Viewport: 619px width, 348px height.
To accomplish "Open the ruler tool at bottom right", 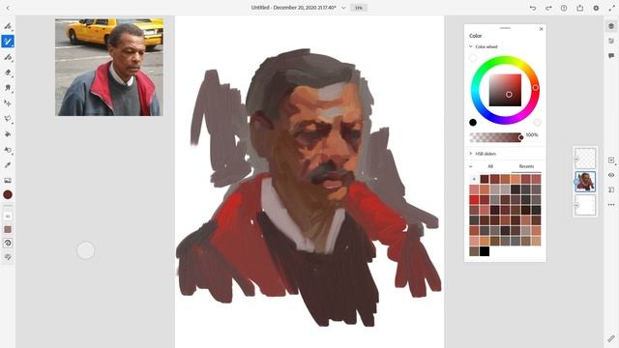I will tap(611, 338).
